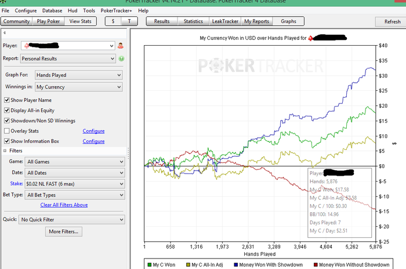Open the My Reports tab
The image size is (406, 269).
(x=257, y=21)
